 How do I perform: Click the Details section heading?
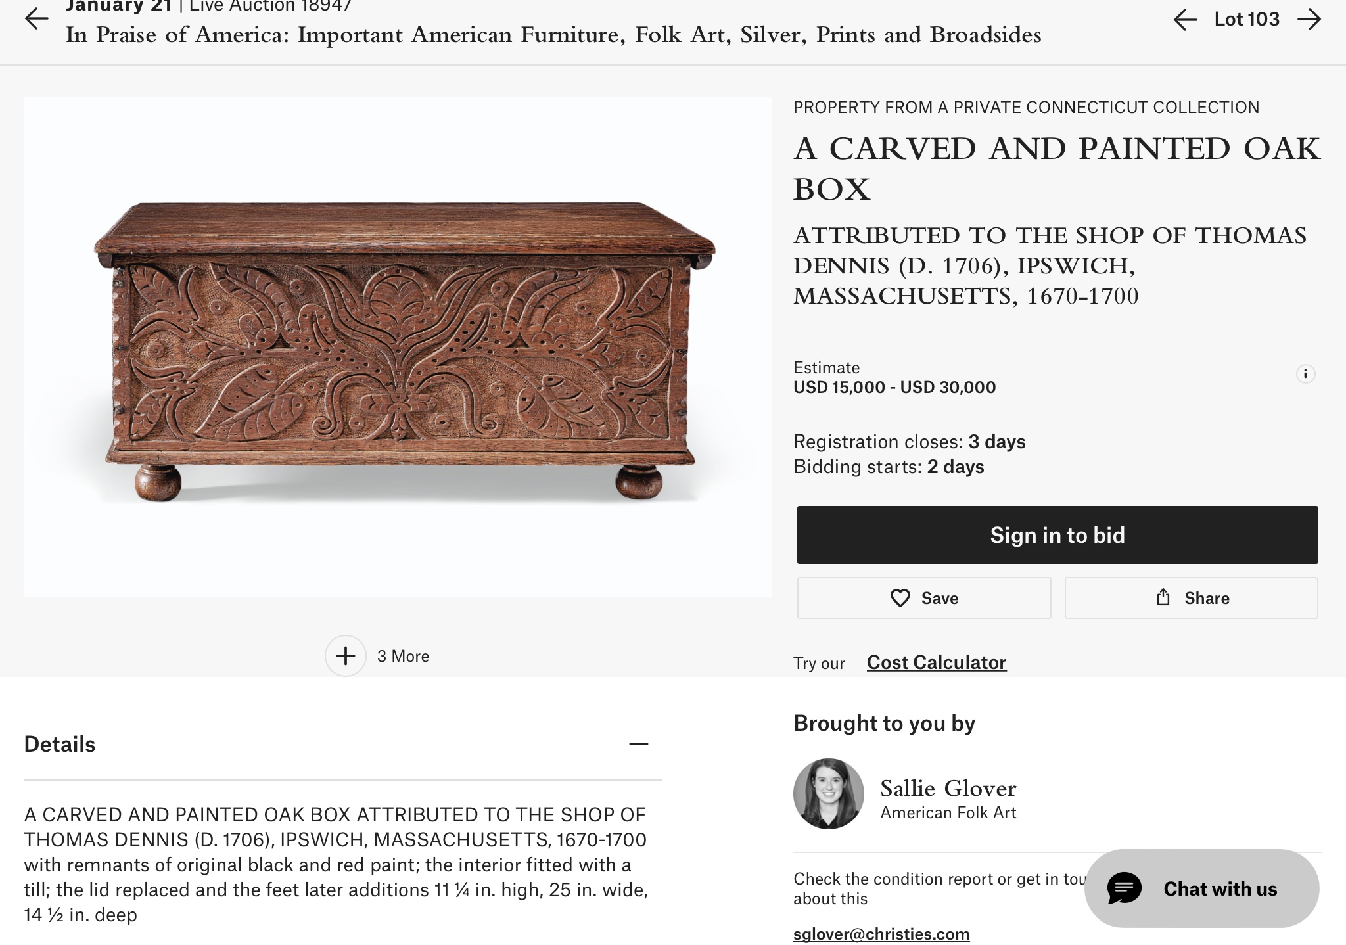pos(60,744)
